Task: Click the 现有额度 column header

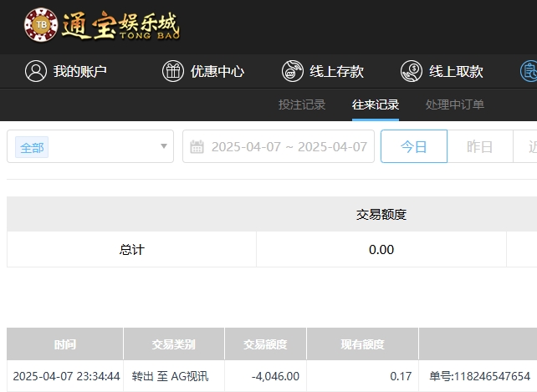Action: tap(362, 344)
